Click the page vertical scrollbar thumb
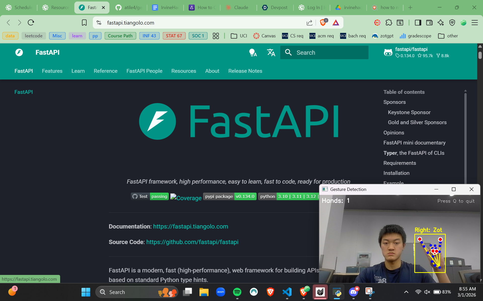The width and height of the screenshot is (483, 301). (x=480, y=55)
